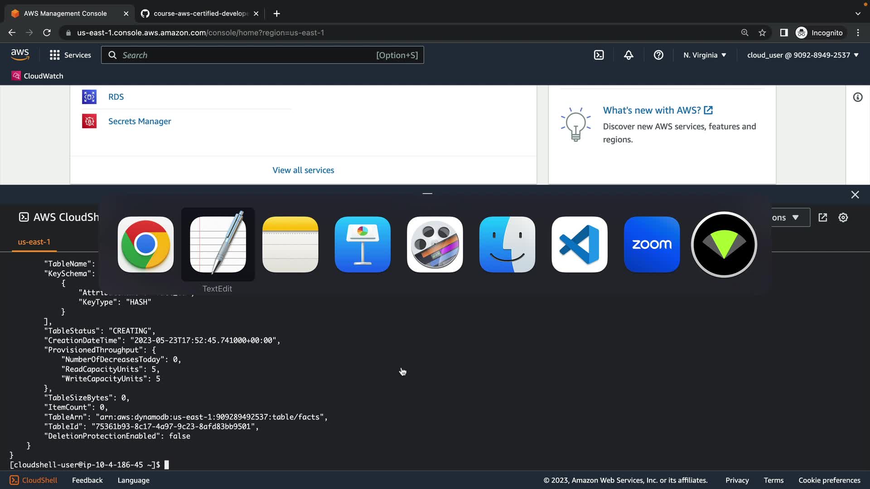Image resolution: width=870 pixels, height=489 pixels.
Task: Switch to the course-aws-certified-developer browser tab
Action: [x=199, y=14]
